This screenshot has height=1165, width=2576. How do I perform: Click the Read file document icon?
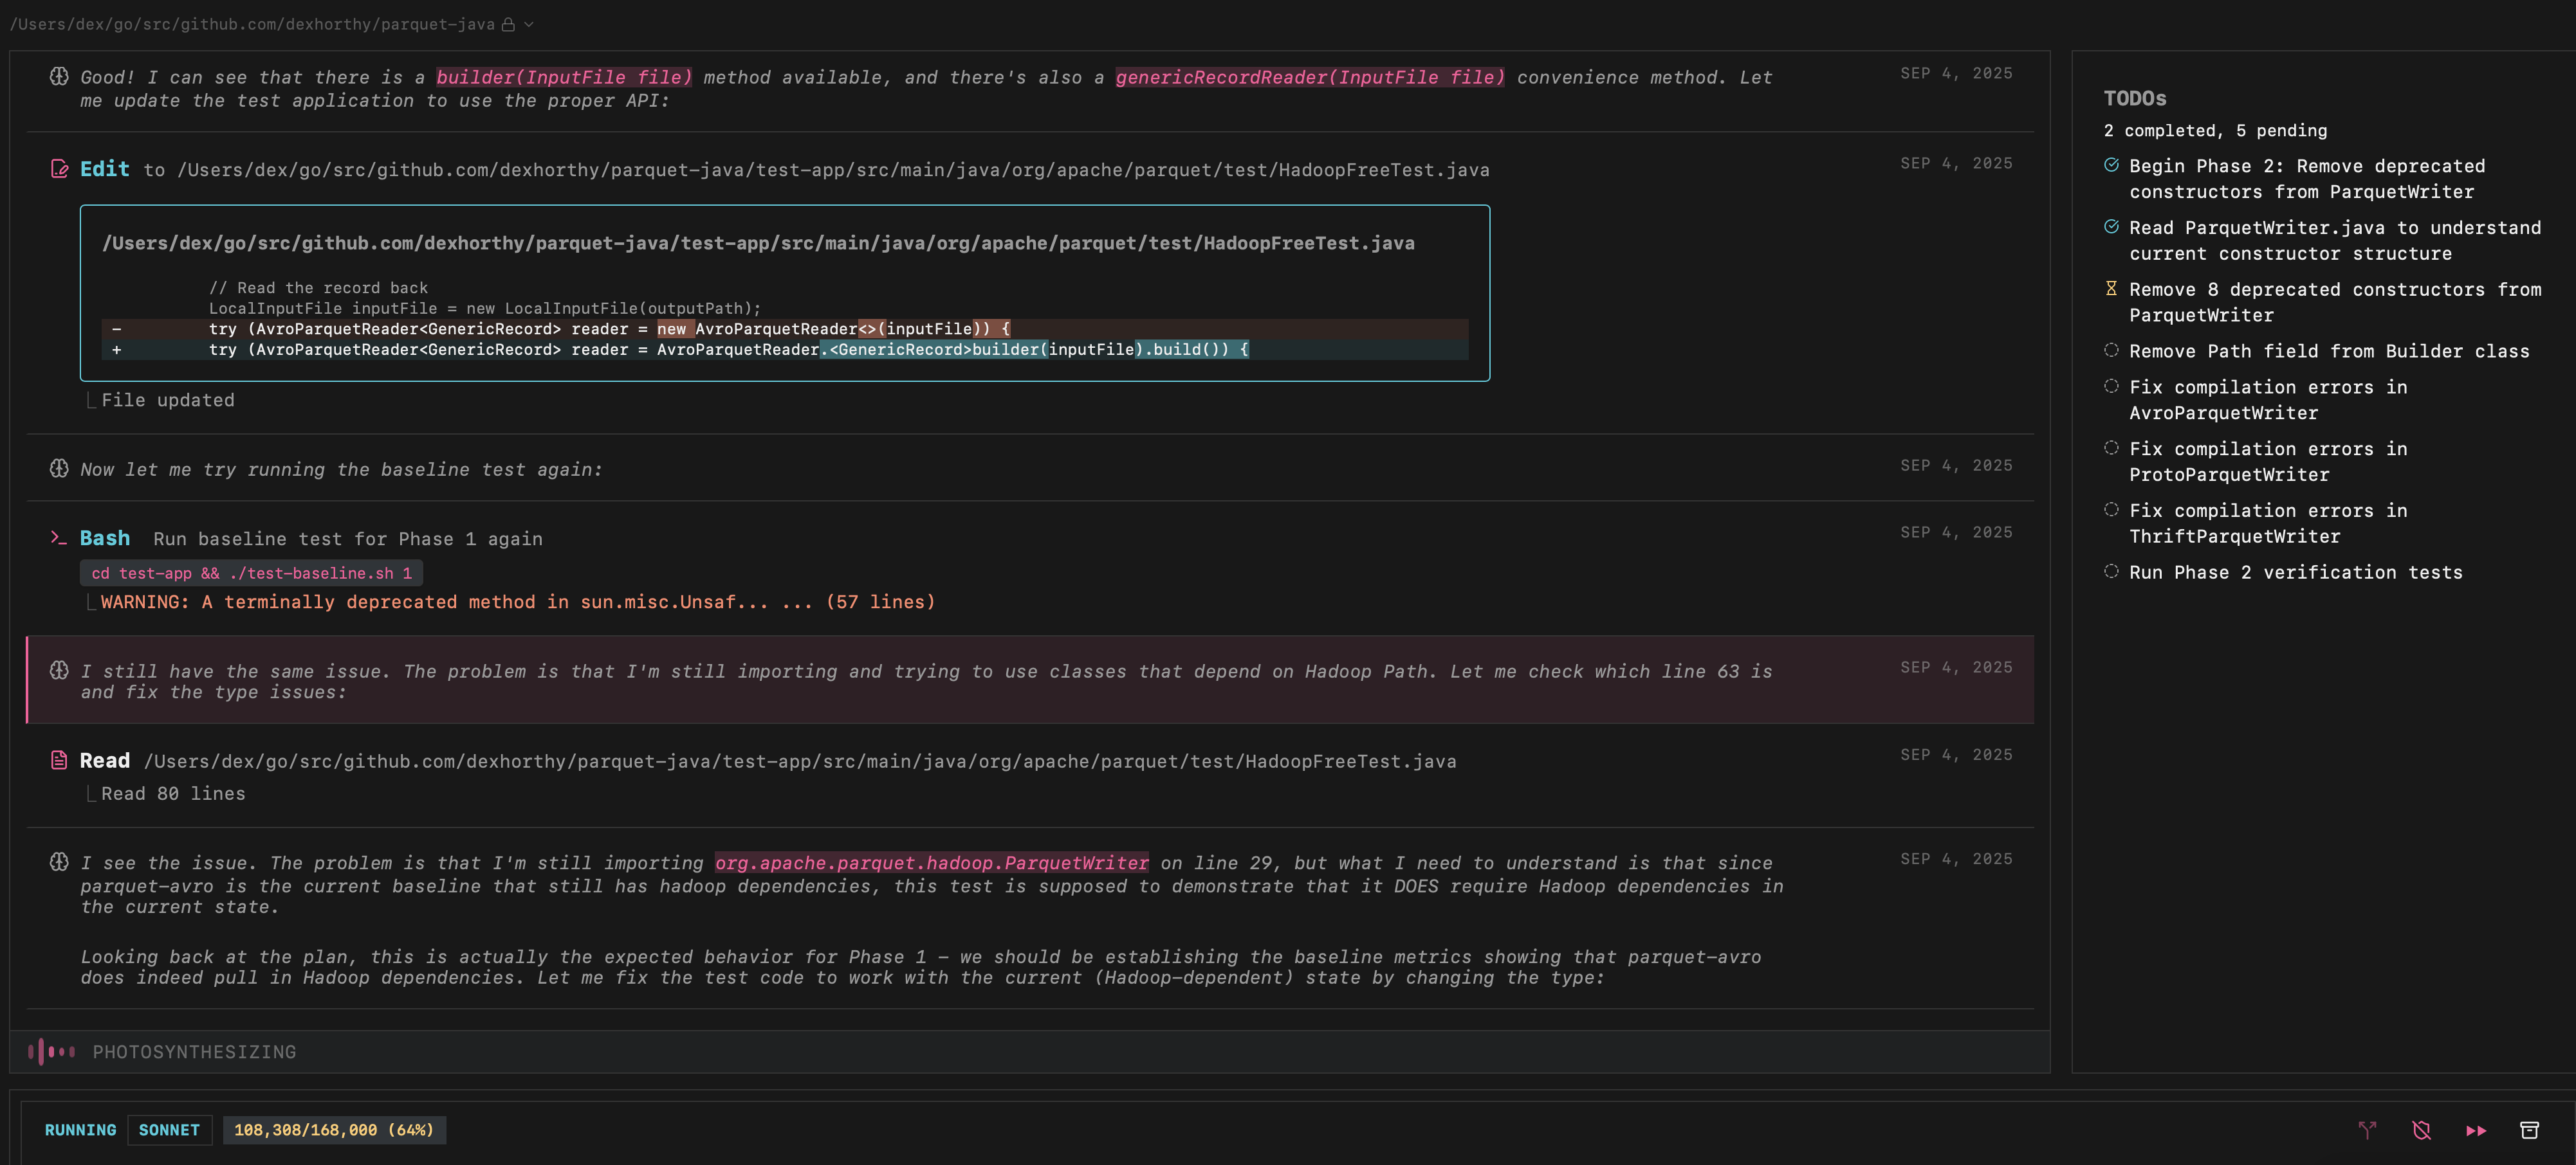click(x=59, y=761)
